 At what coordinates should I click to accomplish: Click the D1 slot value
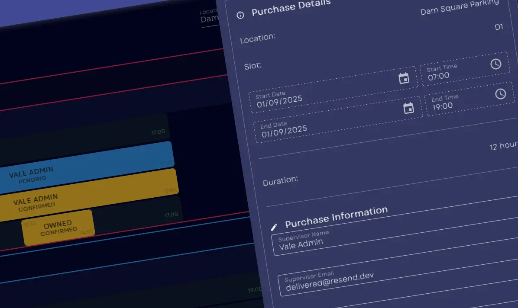click(x=499, y=27)
